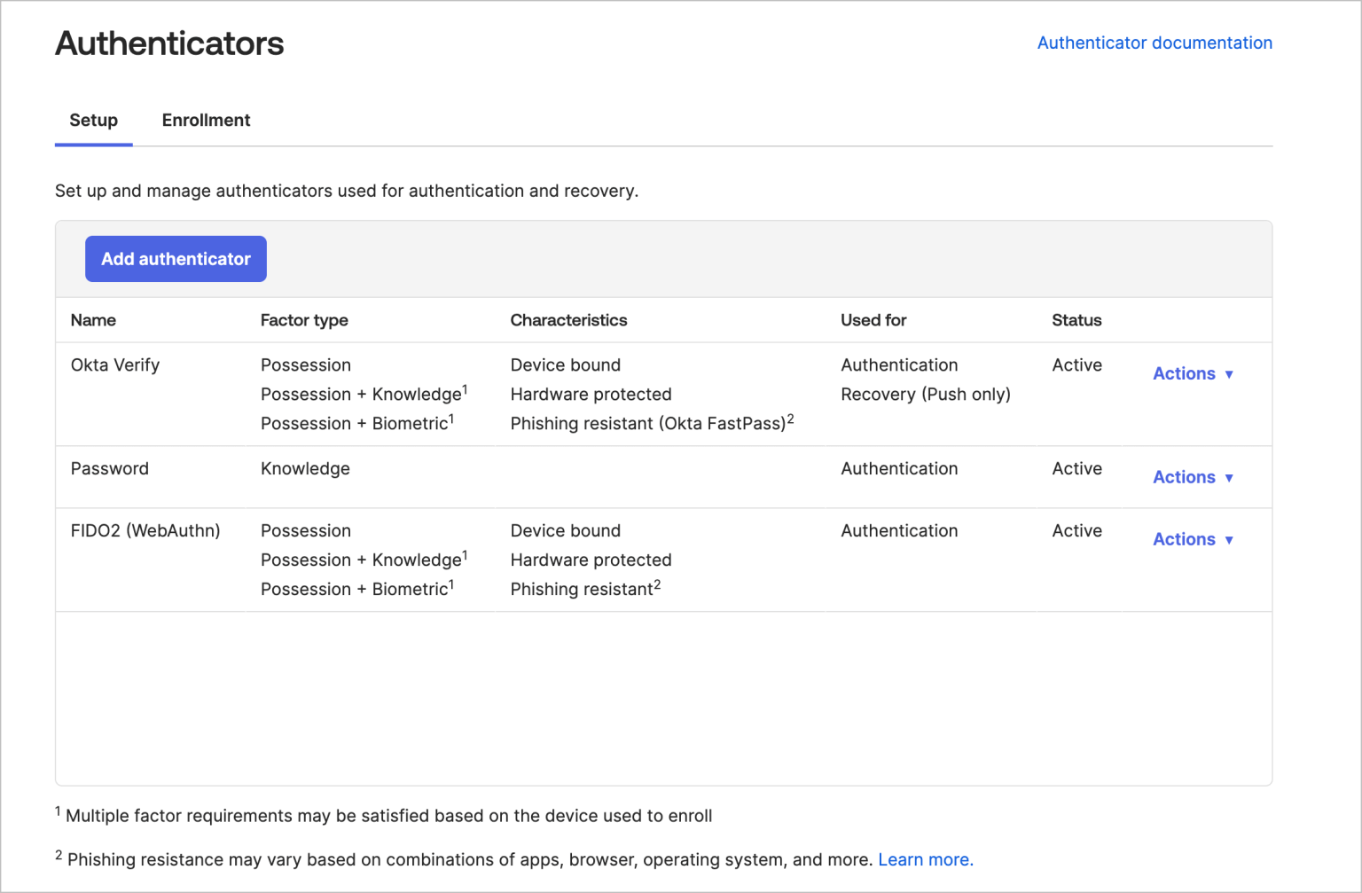Image resolution: width=1362 pixels, height=893 pixels.
Task: Click the Learn more link about phishing resistance
Action: tap(924, 859)
